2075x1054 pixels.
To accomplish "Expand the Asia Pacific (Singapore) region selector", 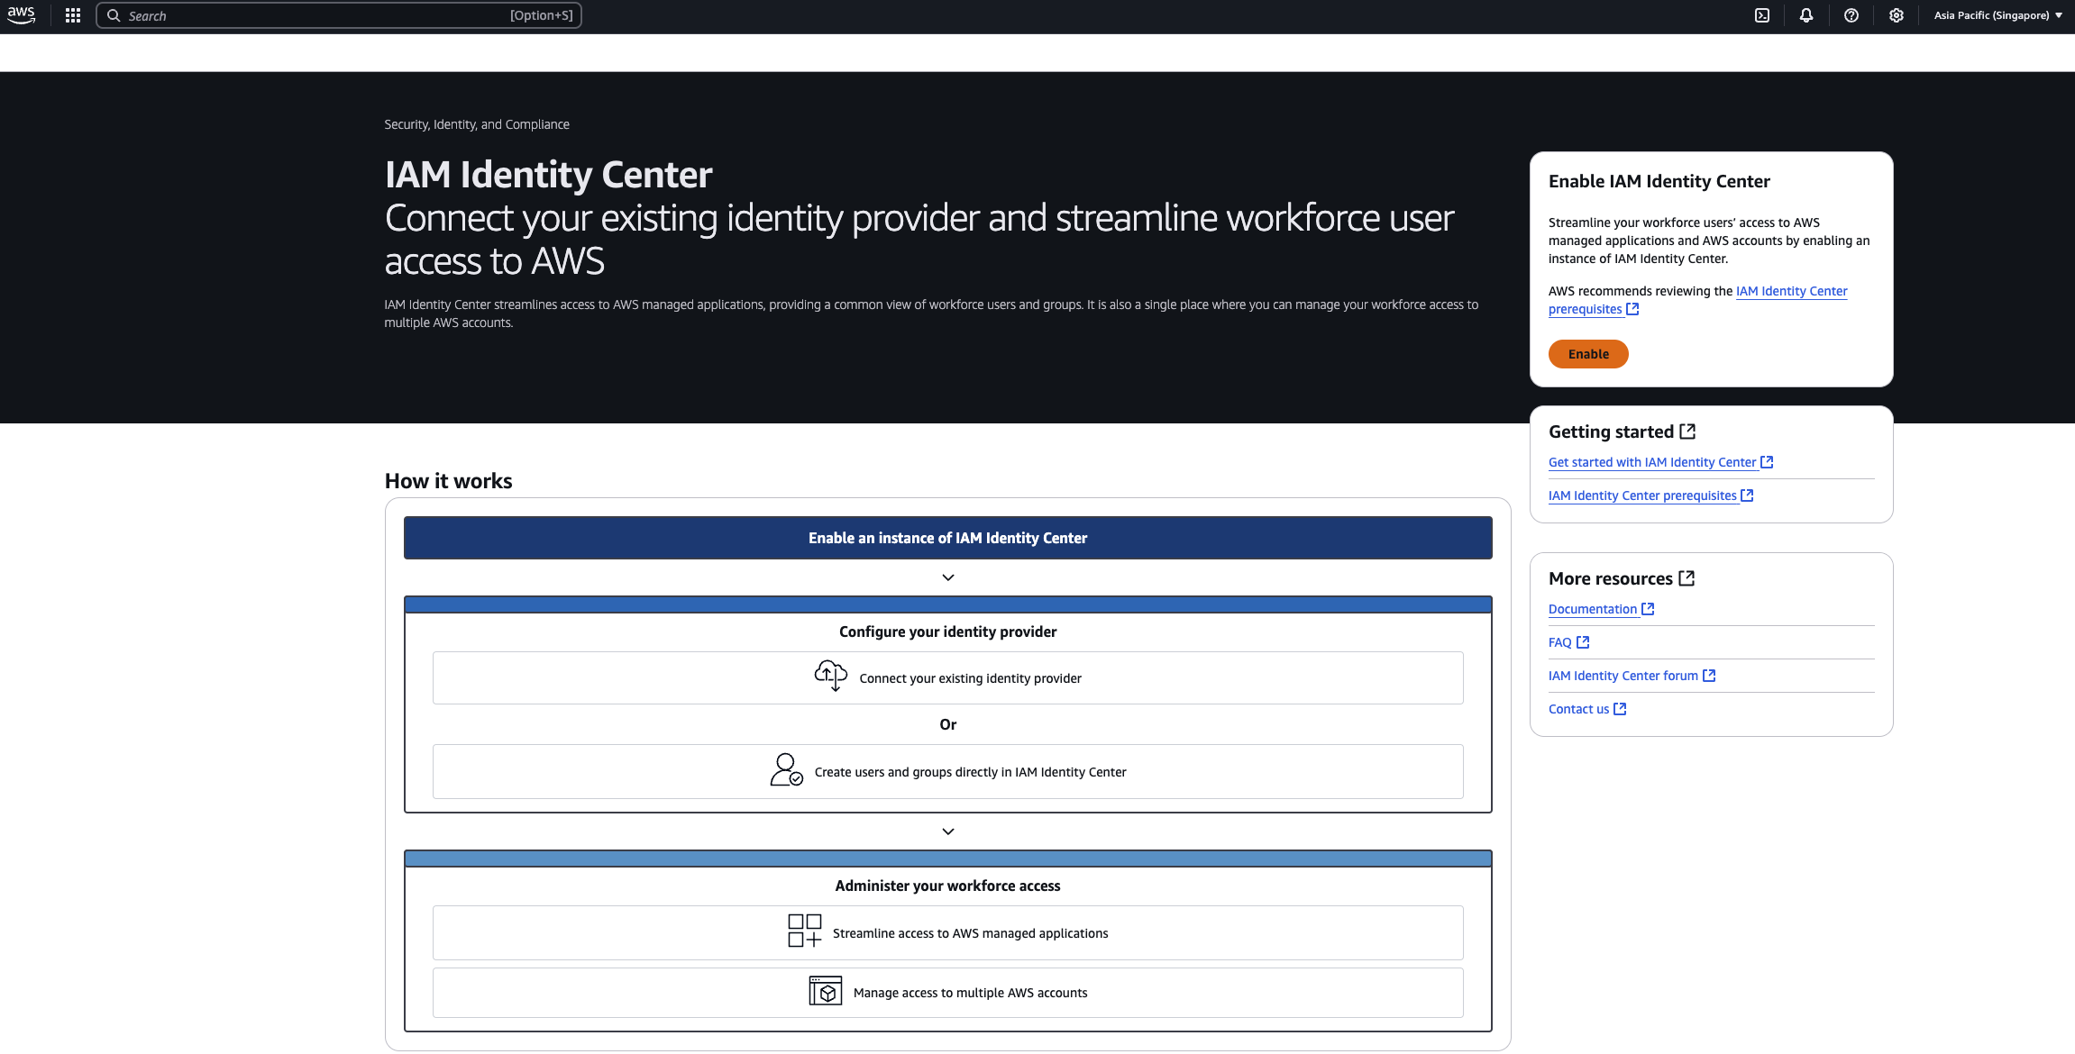I will [x=1997, y=15].
